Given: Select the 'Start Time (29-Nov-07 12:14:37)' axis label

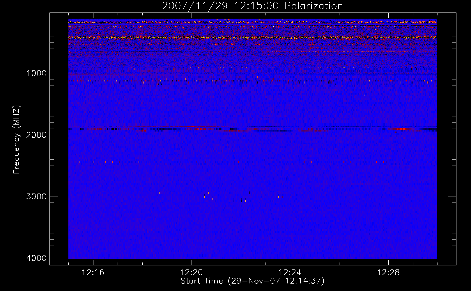Looking at the screenshot, I should (252, 281).
